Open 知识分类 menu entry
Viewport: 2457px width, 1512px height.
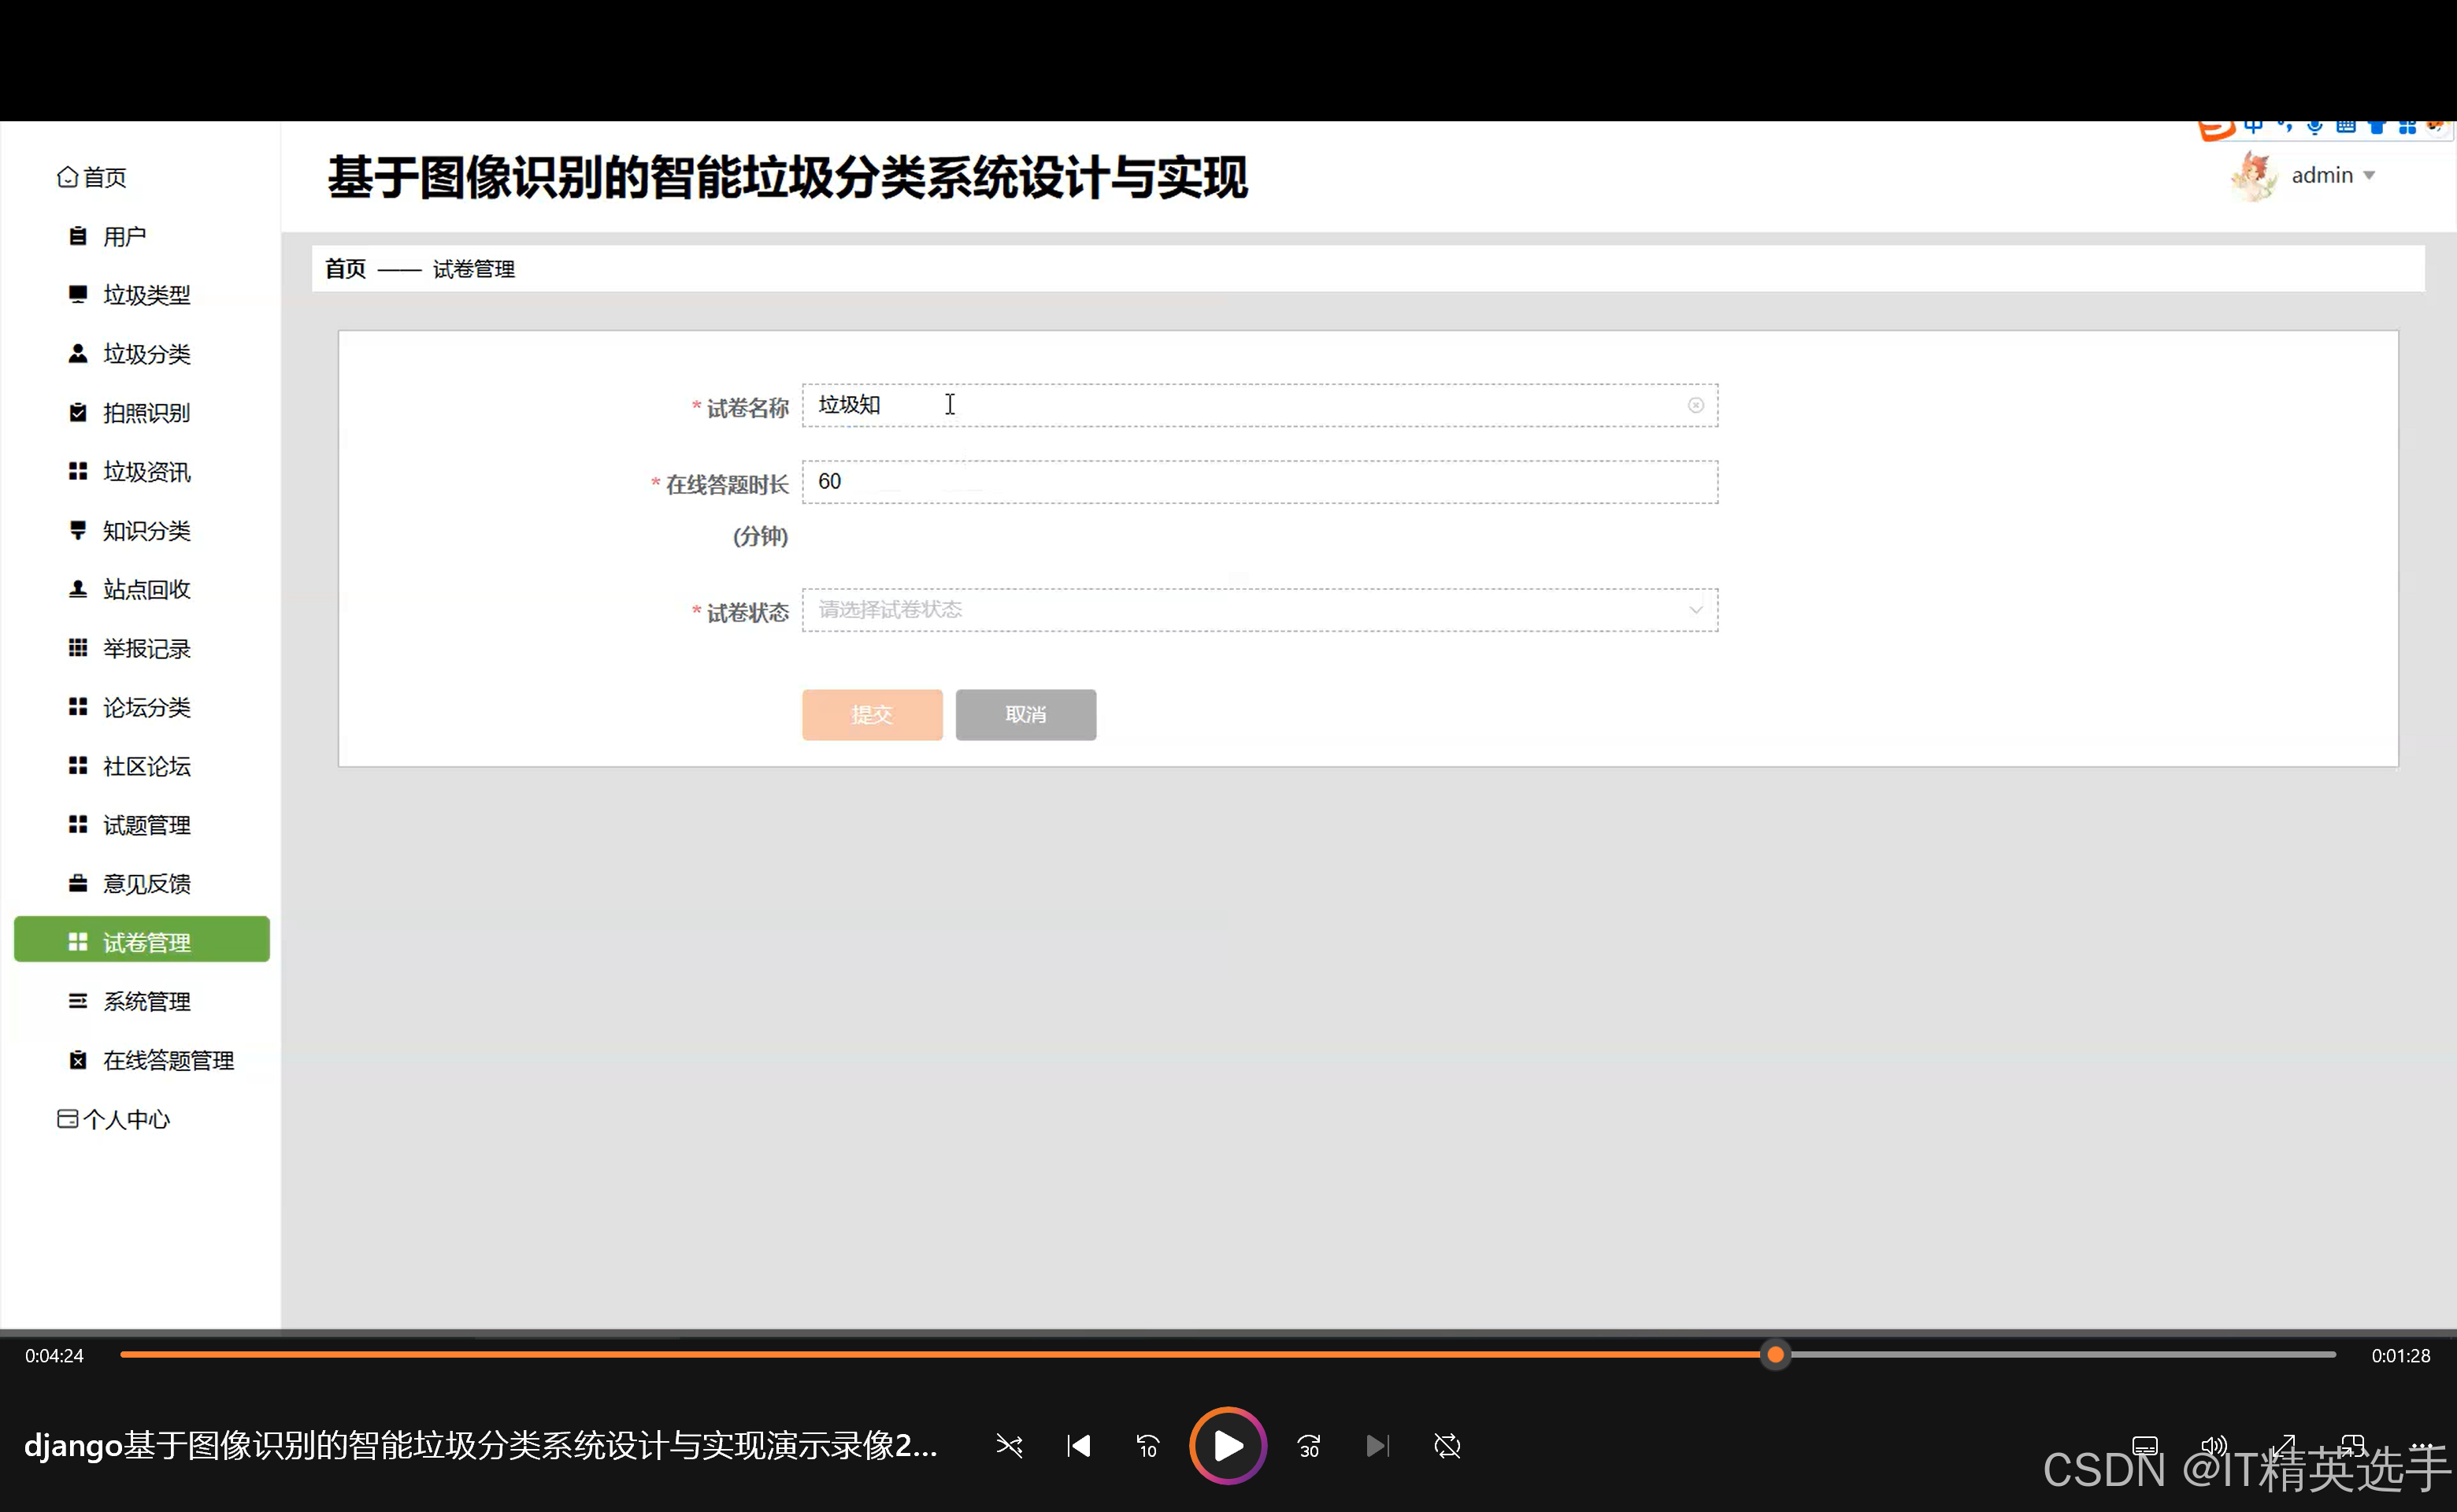click(x=146, y=531)
